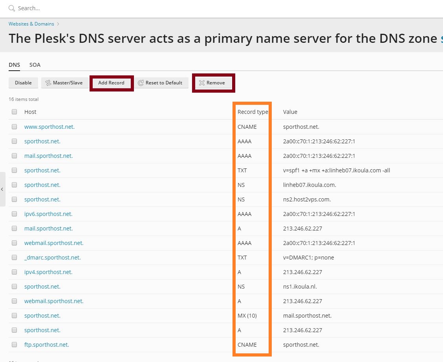Screen dimensions: 443x362
Task: Click the Disable button
Action: pos(23,83)
